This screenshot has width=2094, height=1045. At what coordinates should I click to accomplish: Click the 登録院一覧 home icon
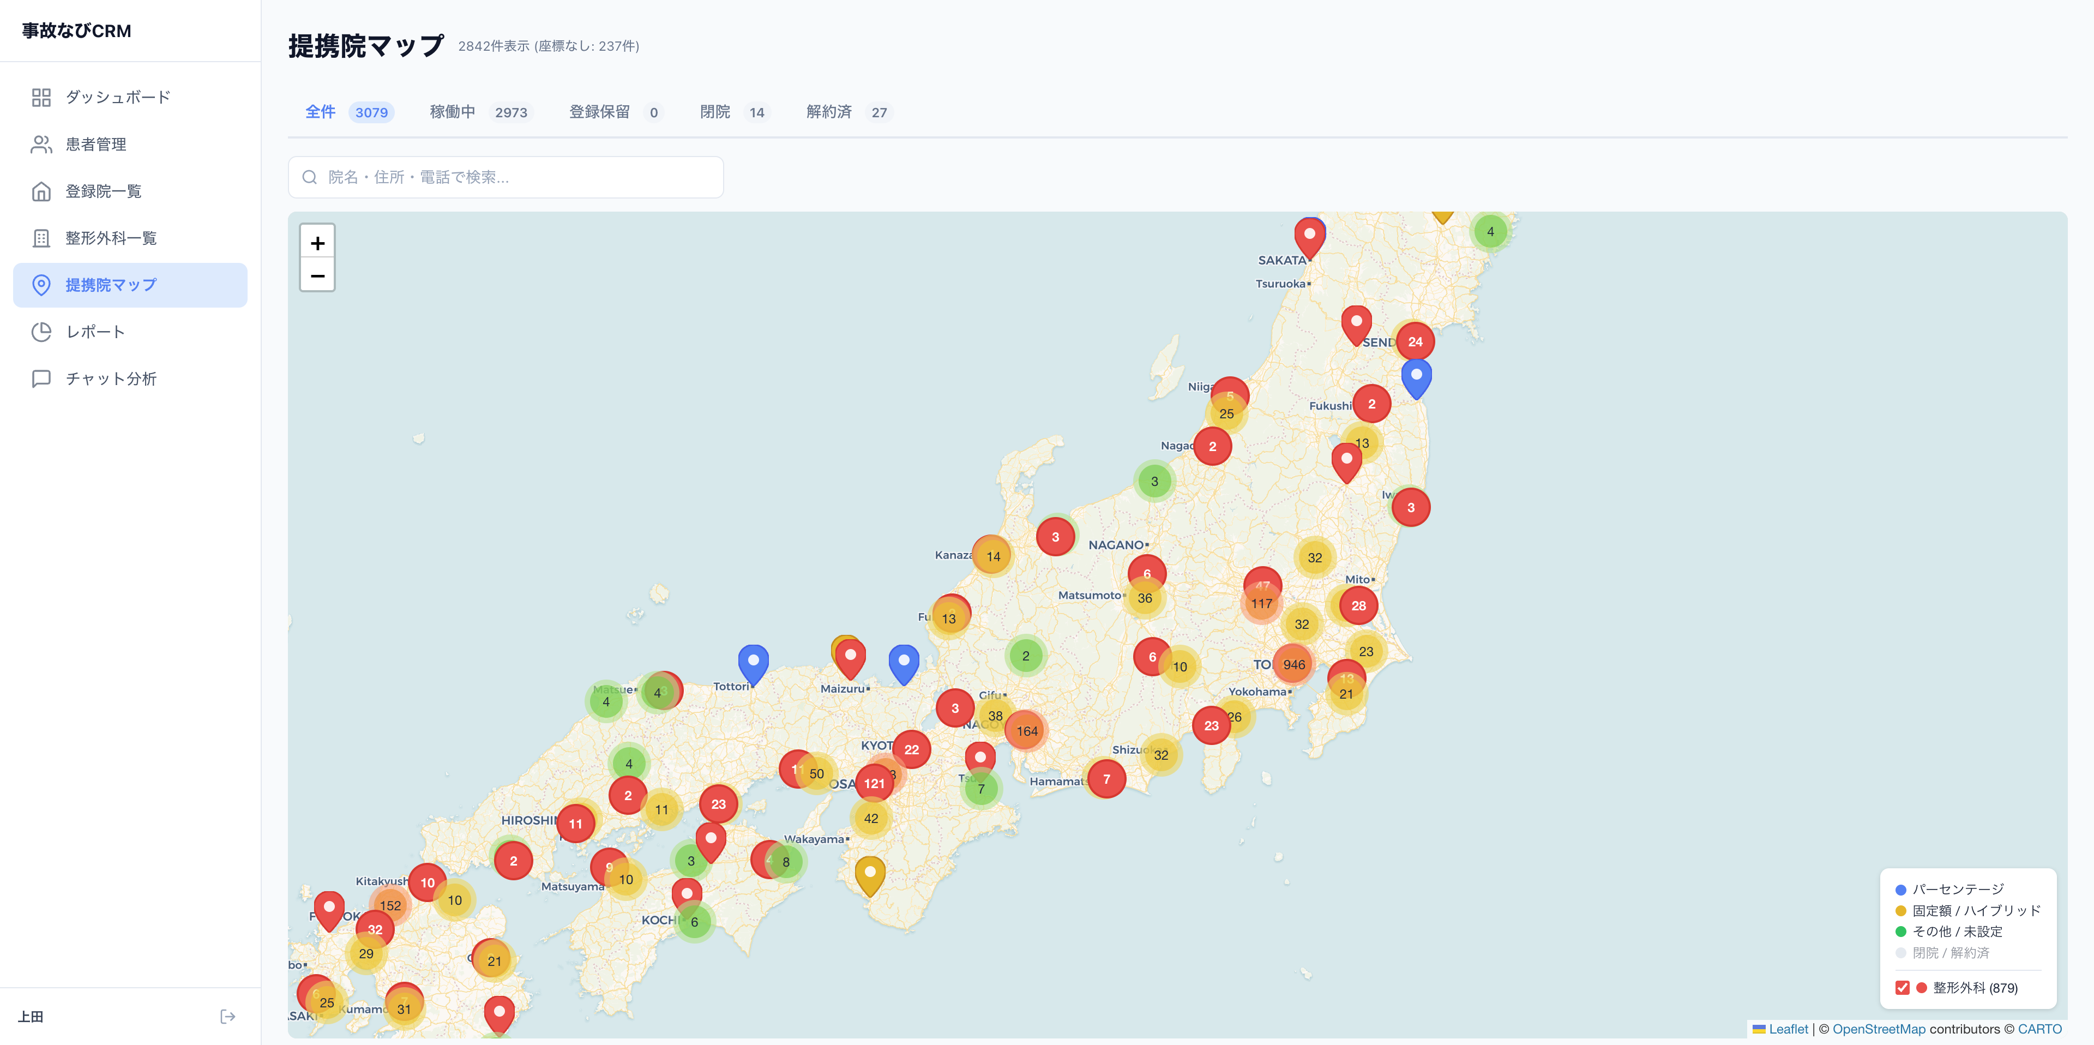pyautogui.click(x=41, y=191)
